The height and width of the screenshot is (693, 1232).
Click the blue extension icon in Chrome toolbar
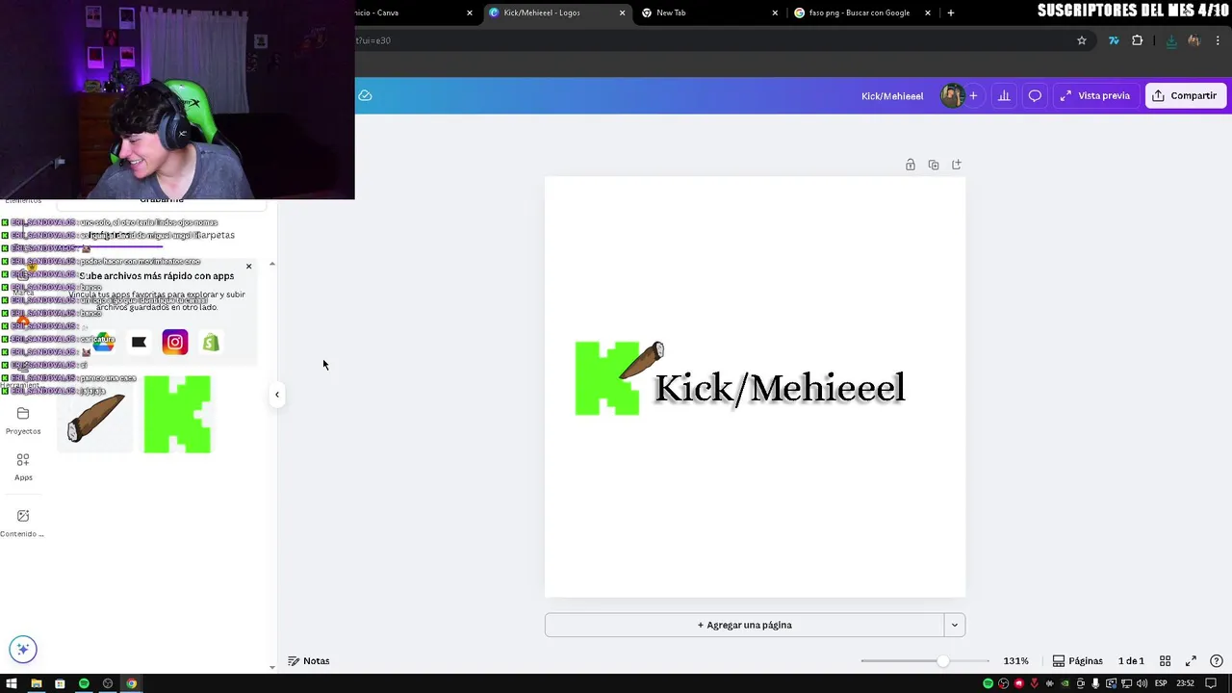point(1114,40)
